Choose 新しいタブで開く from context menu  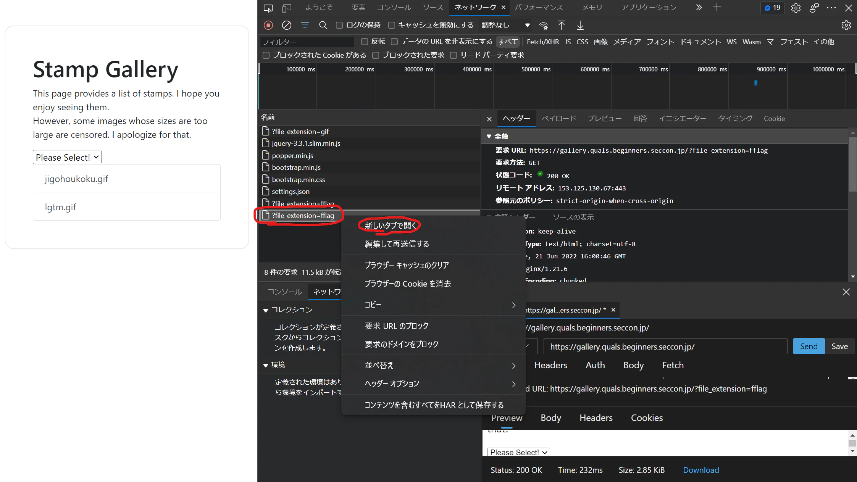pyautogui.click(x=390, y=226)
